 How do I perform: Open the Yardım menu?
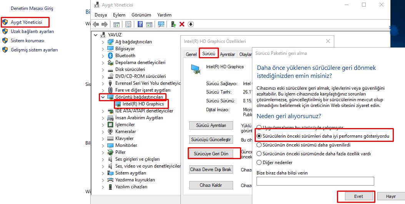164,15
